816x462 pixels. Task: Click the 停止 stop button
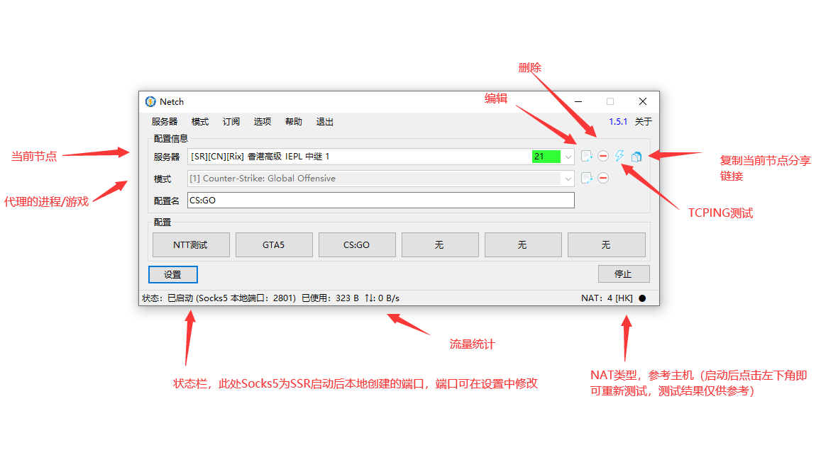624,274
